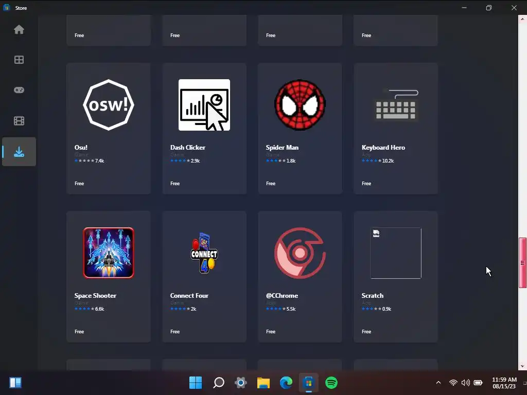
Task: Click the 2.9k rating on Dash Clicker
Action: coord(195,161)
